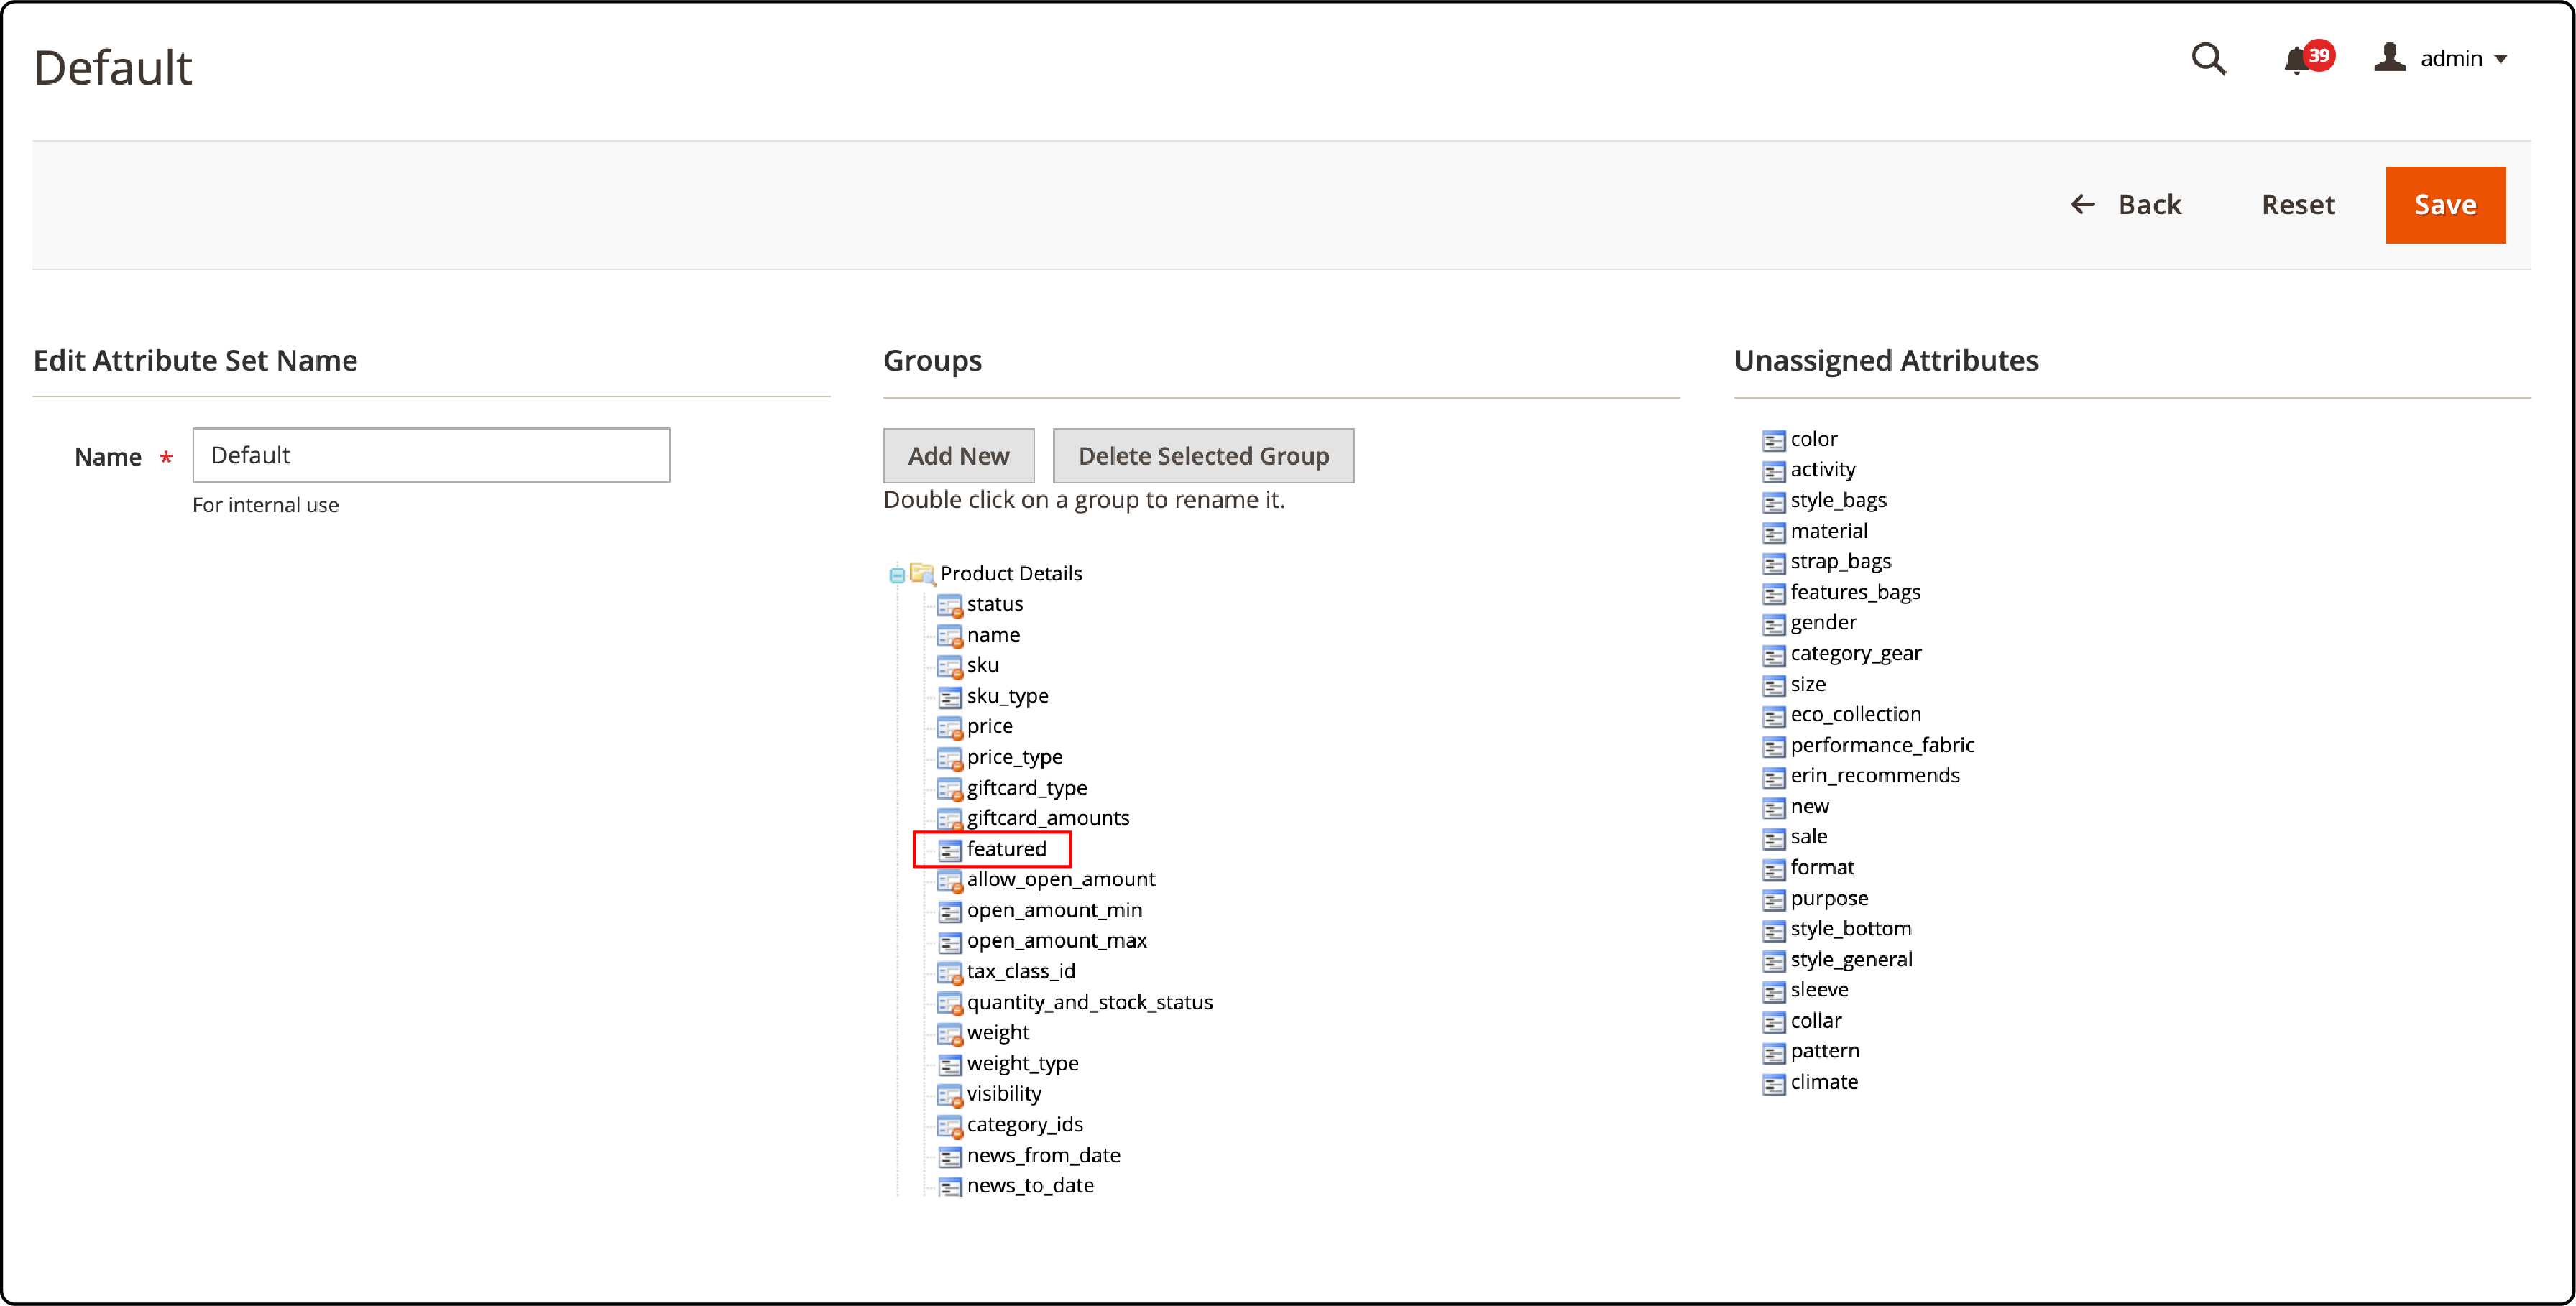The height and width of the screenshot is (1306, 2576).
Task: Click the 'Add New' button to create group
Action: pyautogui.click(x=958, y=455)
